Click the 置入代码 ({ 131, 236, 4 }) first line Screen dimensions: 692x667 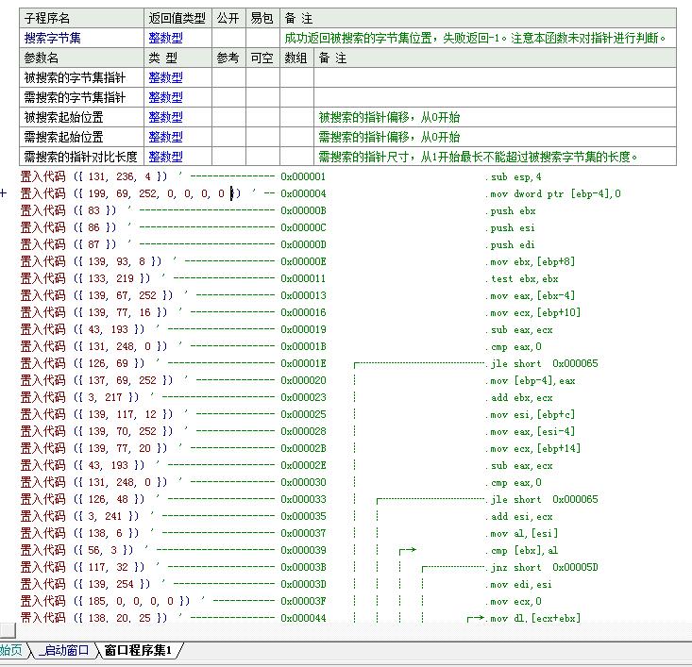coord(93,176)
